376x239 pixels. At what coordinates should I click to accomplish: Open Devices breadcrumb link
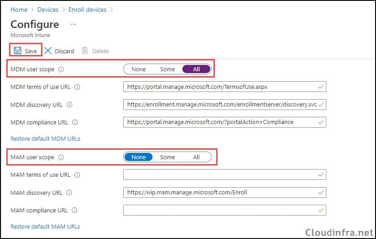tap(48, 9)
